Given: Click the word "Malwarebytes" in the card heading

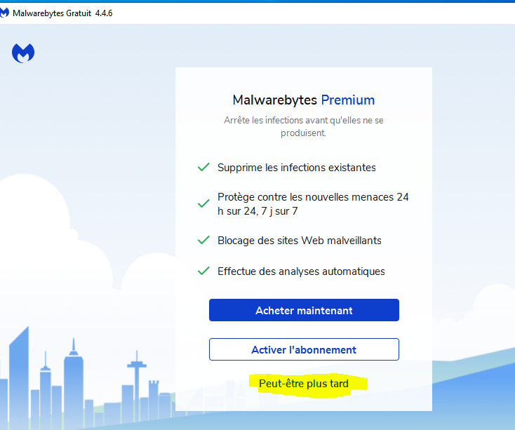Looking at the screenshot, I should (x=274, y=100).
